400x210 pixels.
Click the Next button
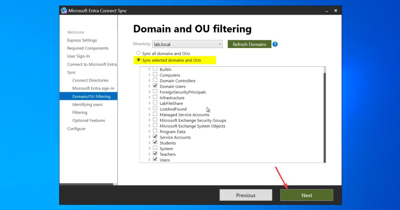307,195
